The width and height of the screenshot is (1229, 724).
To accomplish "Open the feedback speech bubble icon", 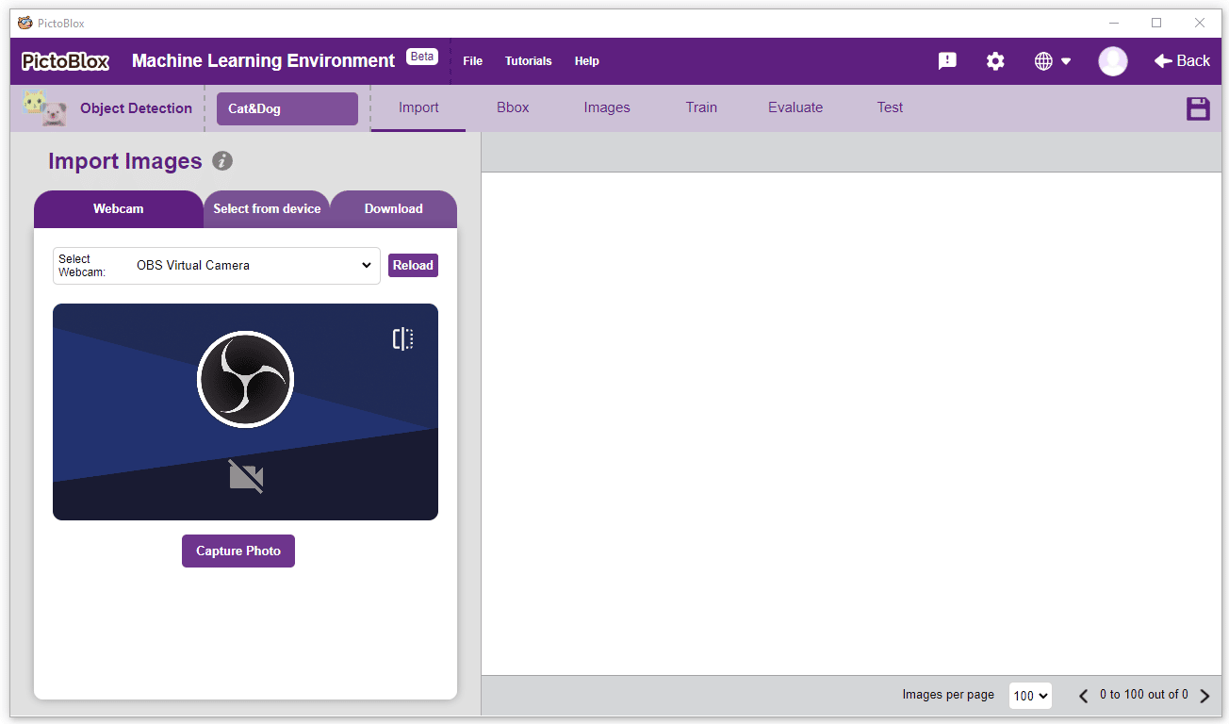I will click(947, 61).
